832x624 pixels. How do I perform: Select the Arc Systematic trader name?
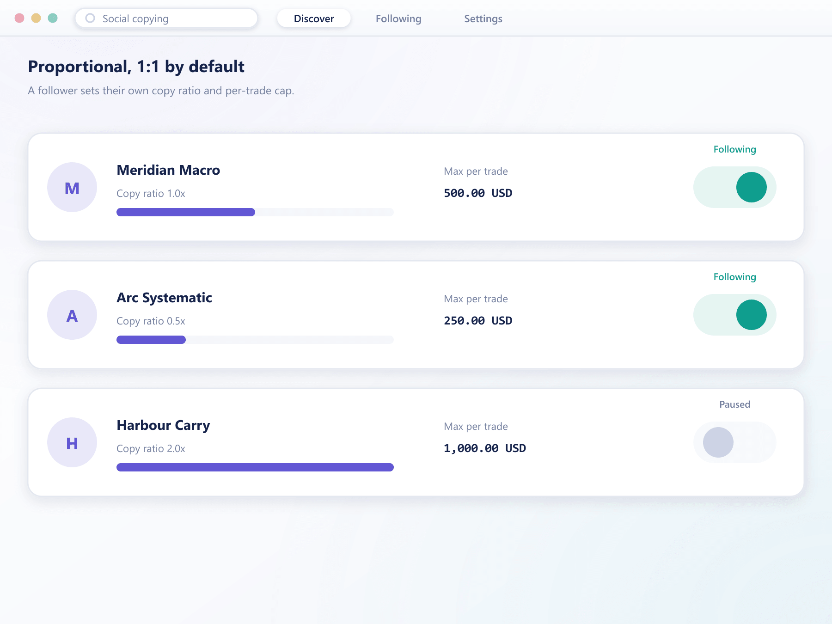click(x=164, y=298)
